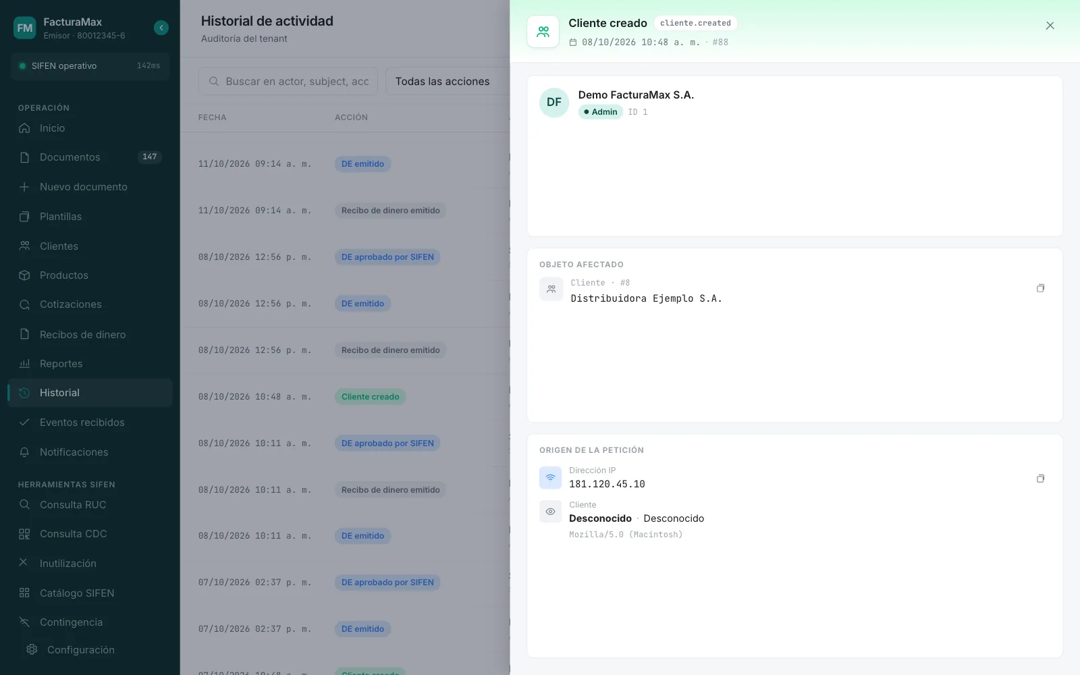Focus the Buscar en actor search field

[289, 81]
